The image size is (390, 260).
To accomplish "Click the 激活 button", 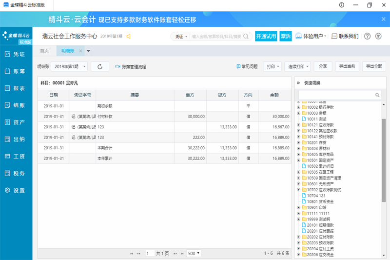I will tap(286, 36).
